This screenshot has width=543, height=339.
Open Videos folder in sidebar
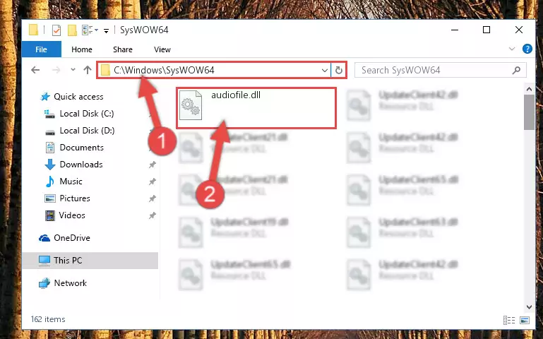coord(72,215)
